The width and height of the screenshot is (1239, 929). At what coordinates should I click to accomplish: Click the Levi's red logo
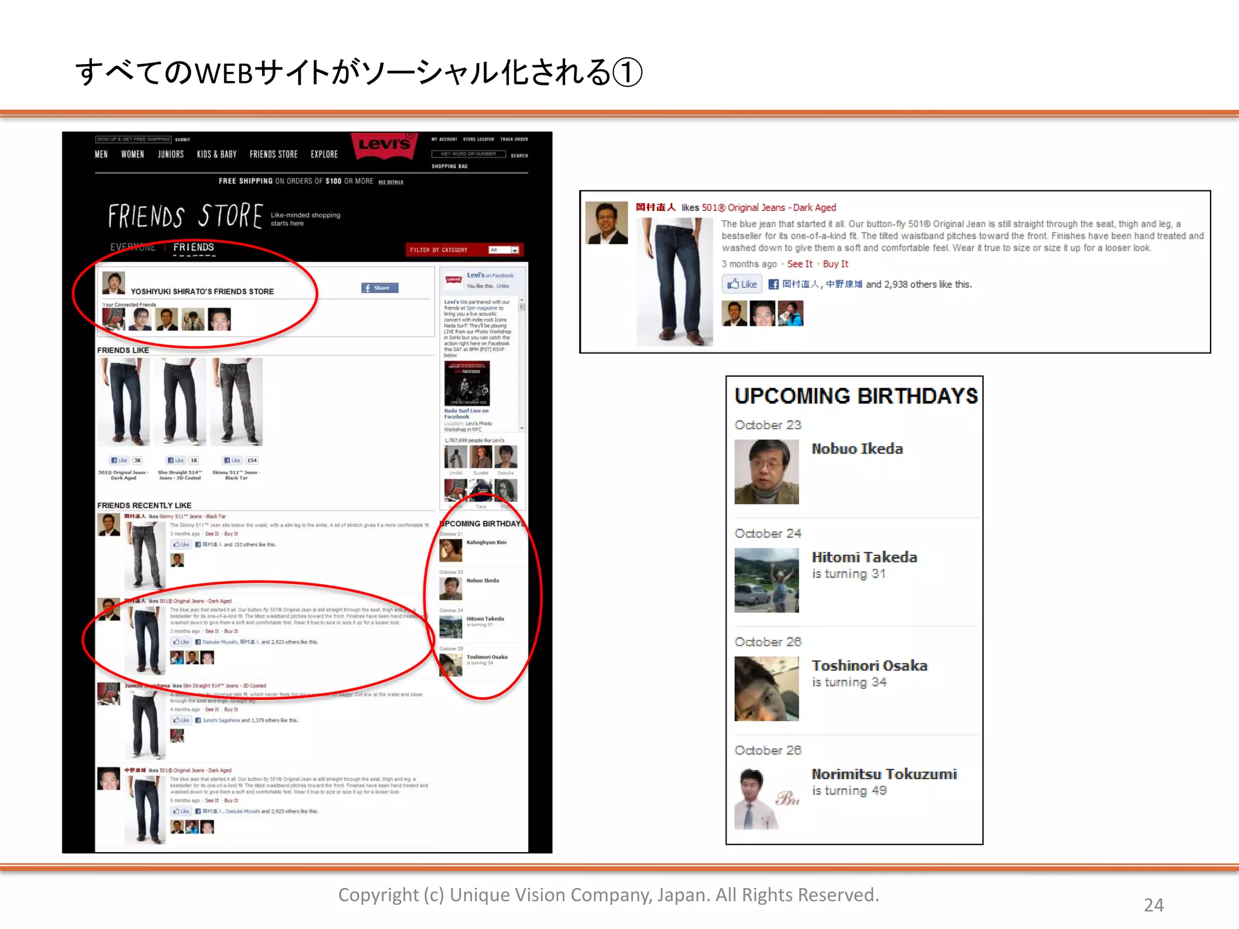point(385,145)
